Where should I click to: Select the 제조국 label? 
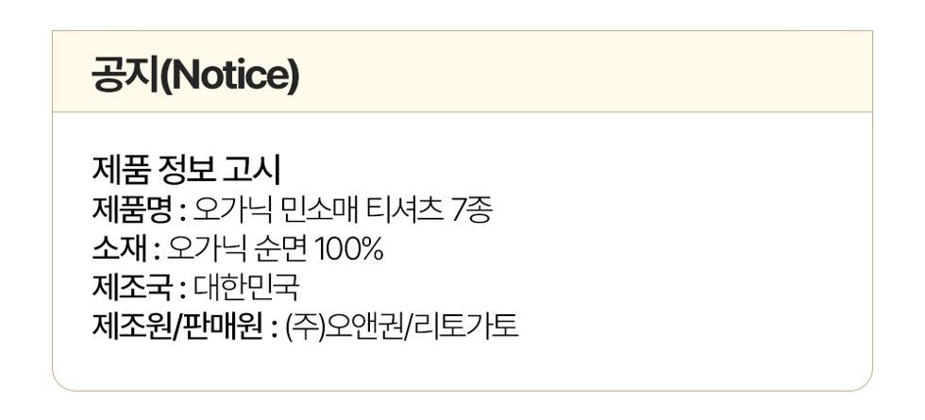coord(132,289)
